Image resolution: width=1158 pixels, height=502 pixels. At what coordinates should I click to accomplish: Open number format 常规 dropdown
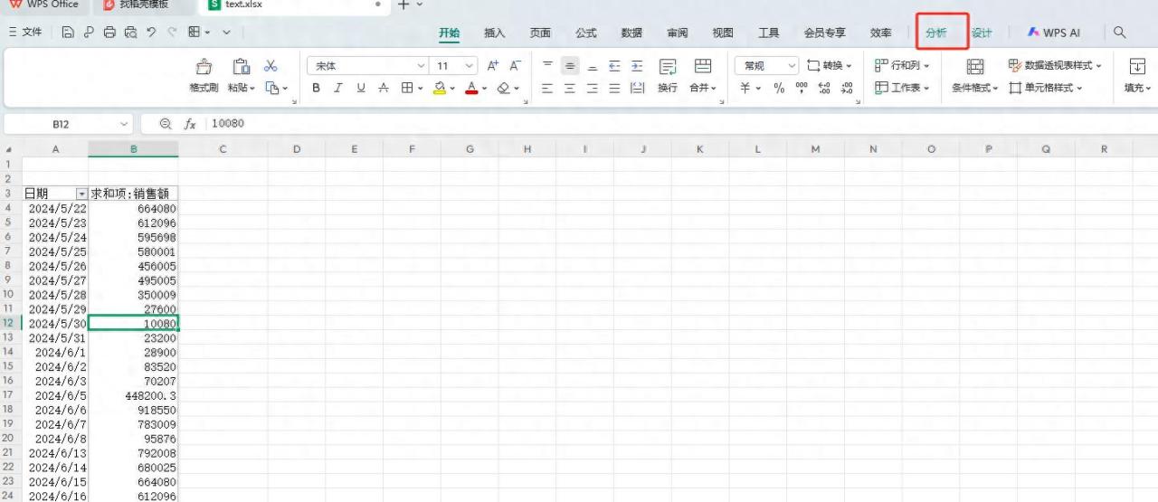point(793,66)
